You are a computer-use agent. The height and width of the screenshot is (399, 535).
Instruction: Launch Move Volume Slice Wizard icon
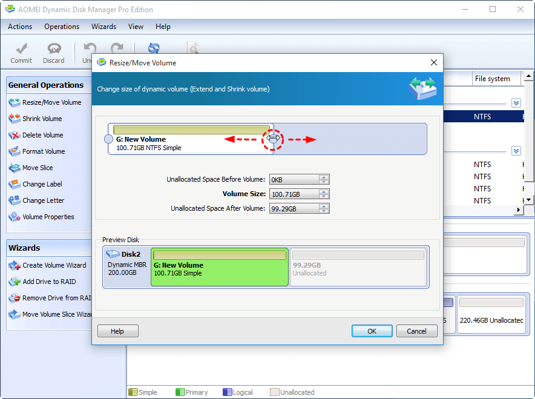(15, 314)
